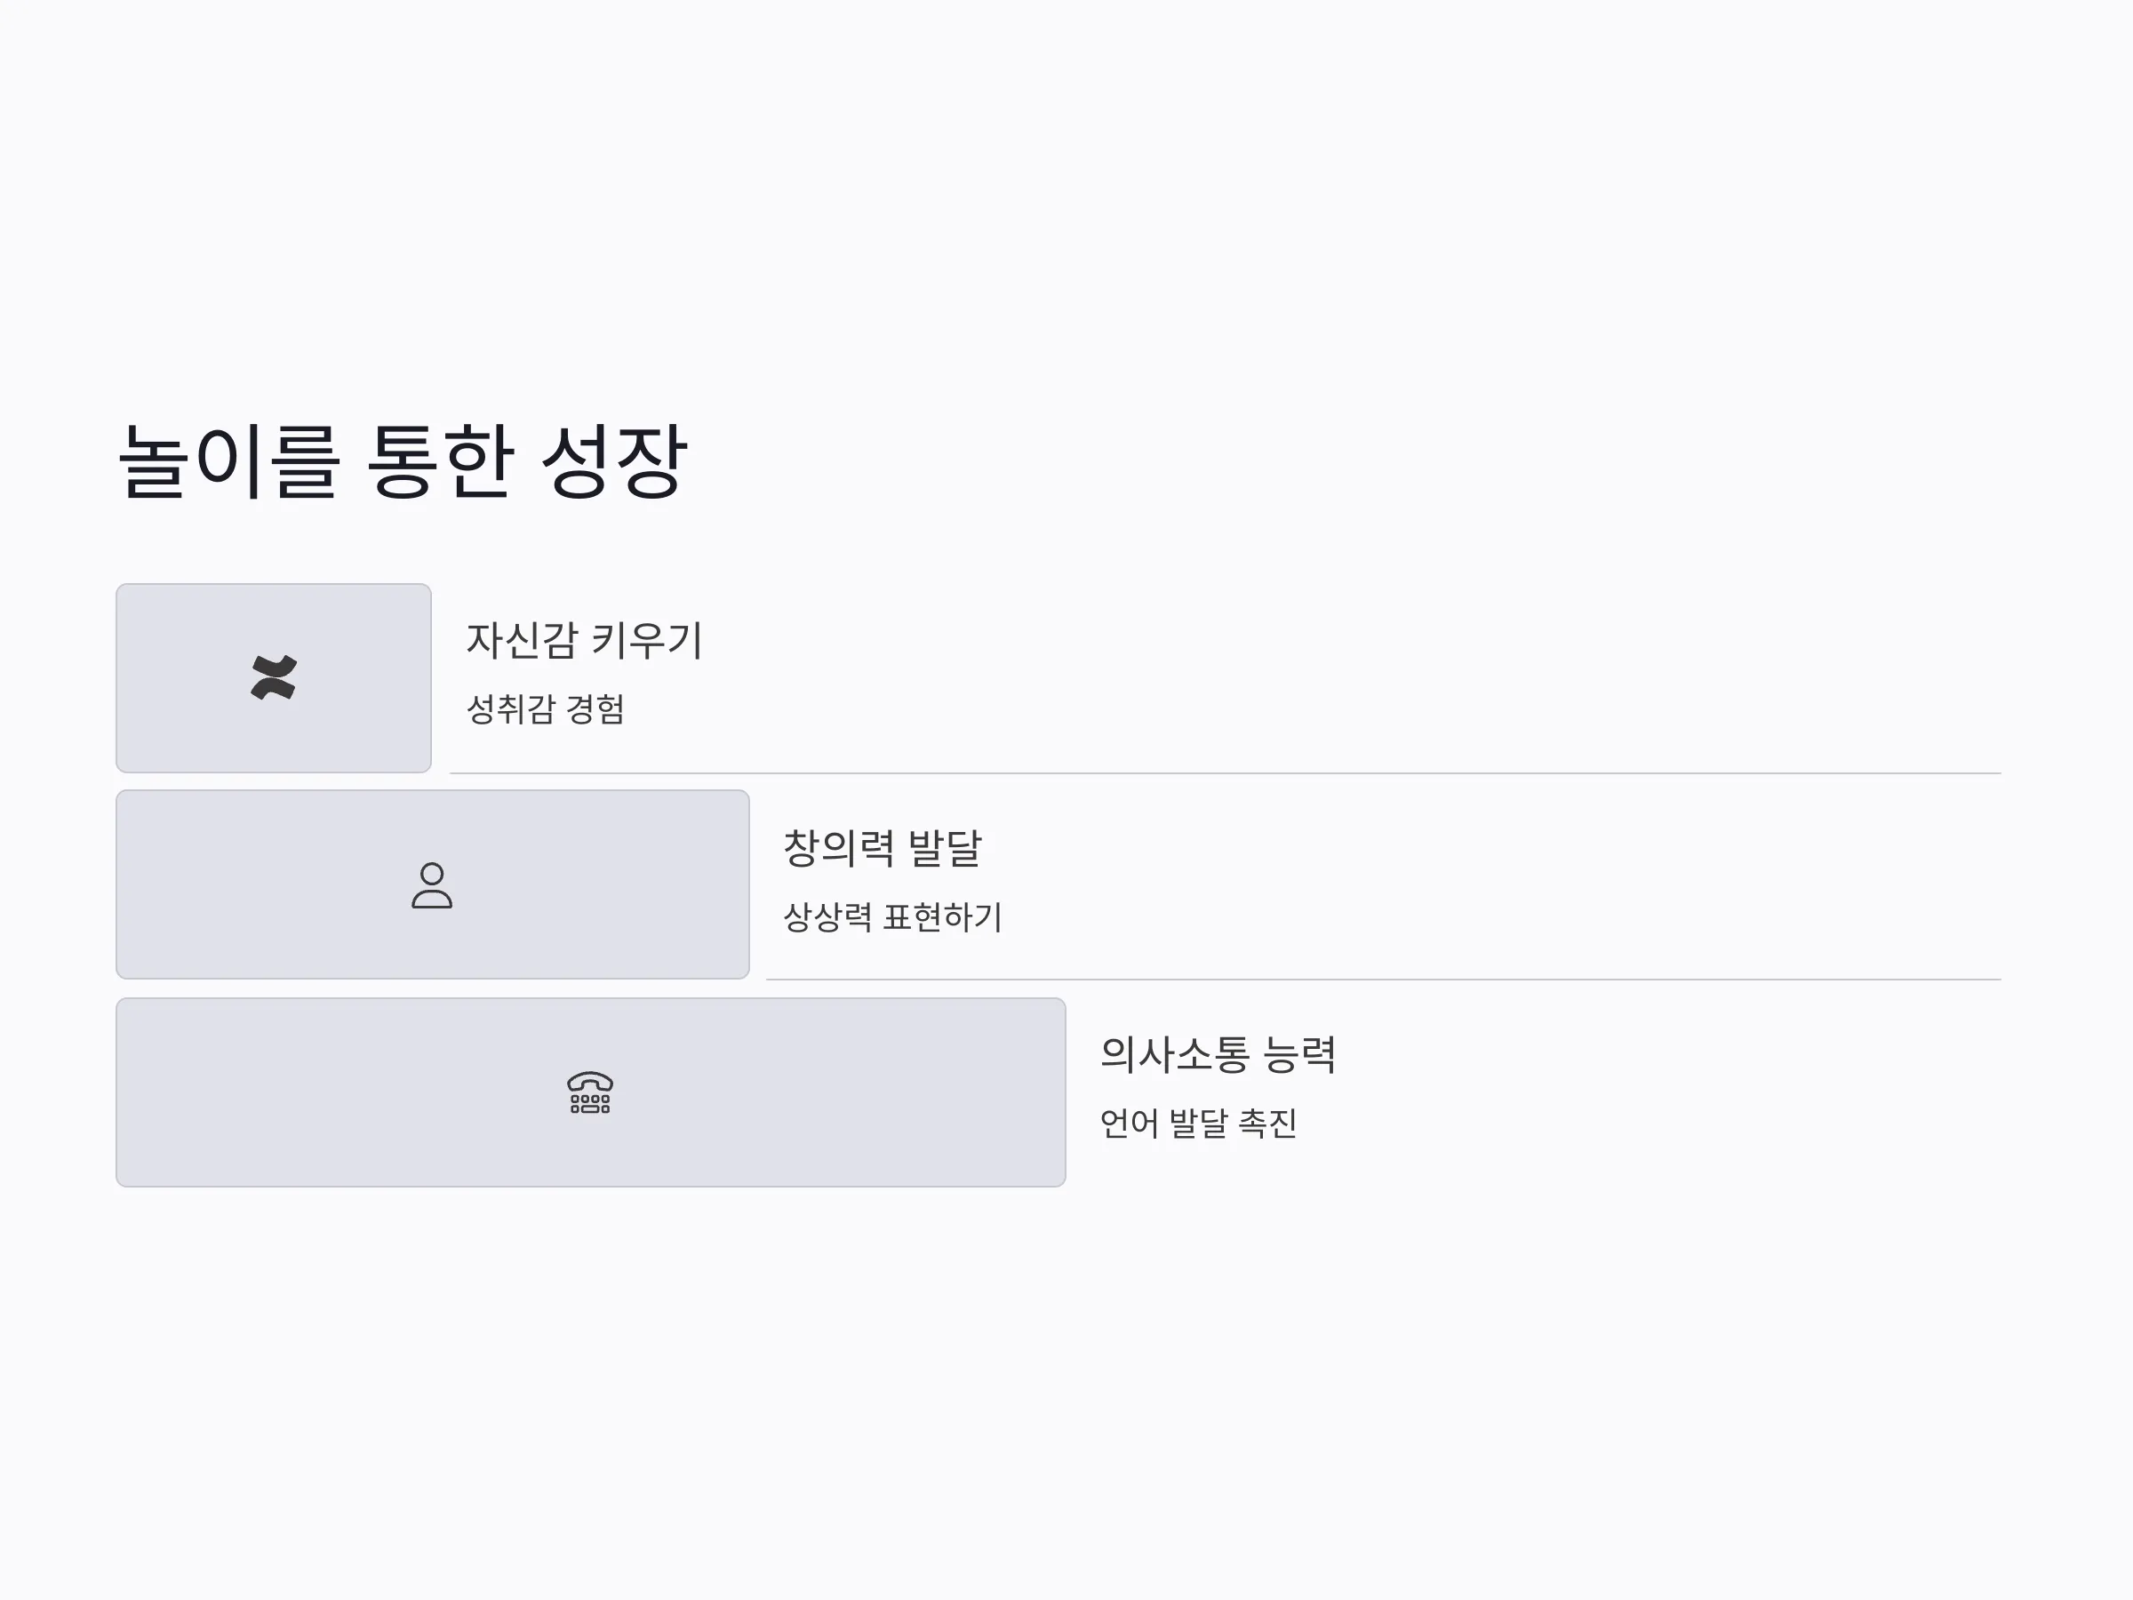
Task: Select the smallest gray box with logo
Action: coord(274,678)
